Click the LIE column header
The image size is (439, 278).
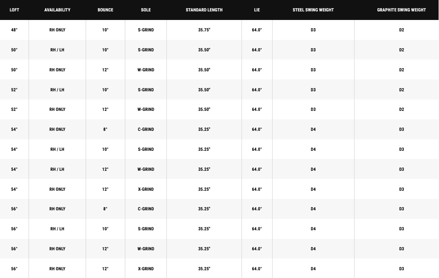[x=257, y=10]
